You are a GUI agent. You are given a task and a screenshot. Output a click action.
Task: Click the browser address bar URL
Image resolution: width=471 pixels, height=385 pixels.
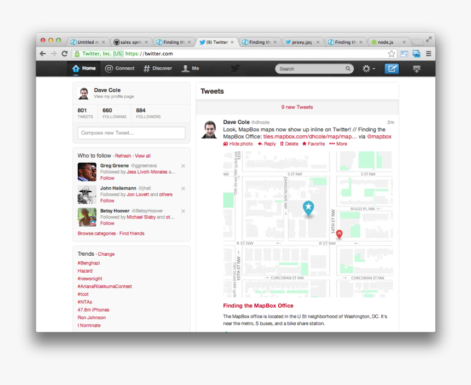149,54
